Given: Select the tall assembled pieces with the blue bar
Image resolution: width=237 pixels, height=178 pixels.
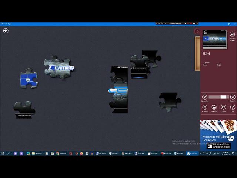Looking at the screenshot, I should (119, 89).
